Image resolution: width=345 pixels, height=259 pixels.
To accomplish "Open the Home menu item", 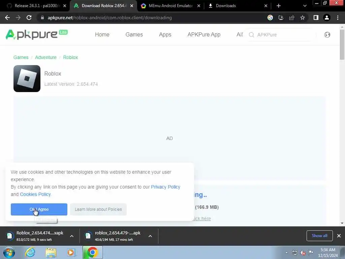I will pyautogui.click(x=102, y=35).
